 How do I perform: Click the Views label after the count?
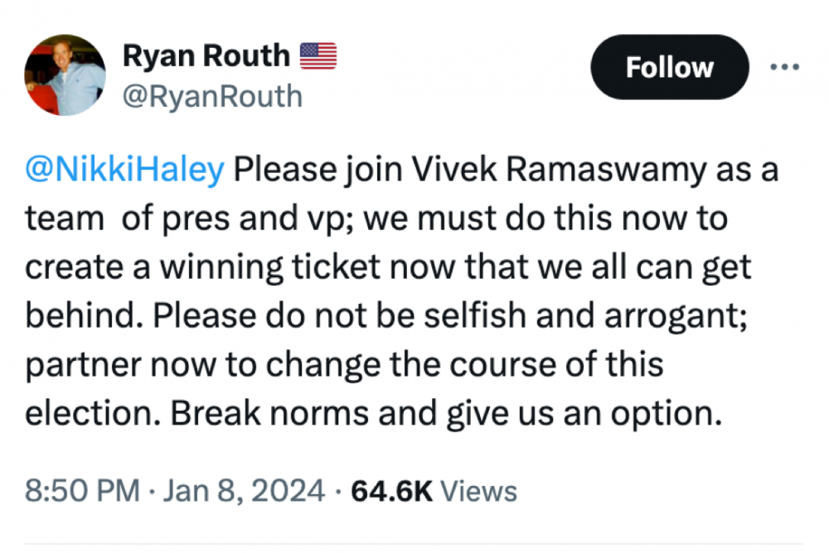478,491
